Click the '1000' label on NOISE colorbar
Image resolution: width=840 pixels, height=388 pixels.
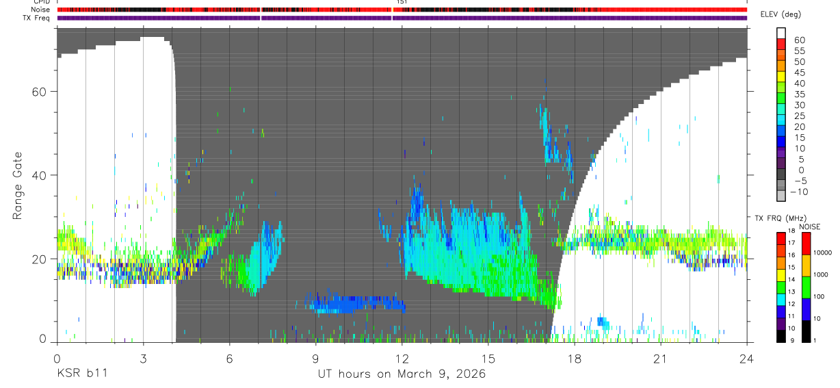(x=820, y=274)
